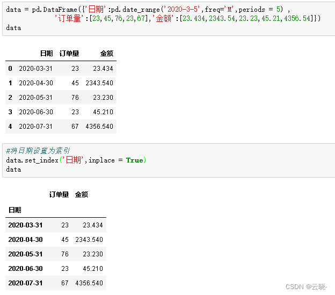Click the 订单量 header in second table
This screenshot has width=335, height=295.
tap(59, 195)
